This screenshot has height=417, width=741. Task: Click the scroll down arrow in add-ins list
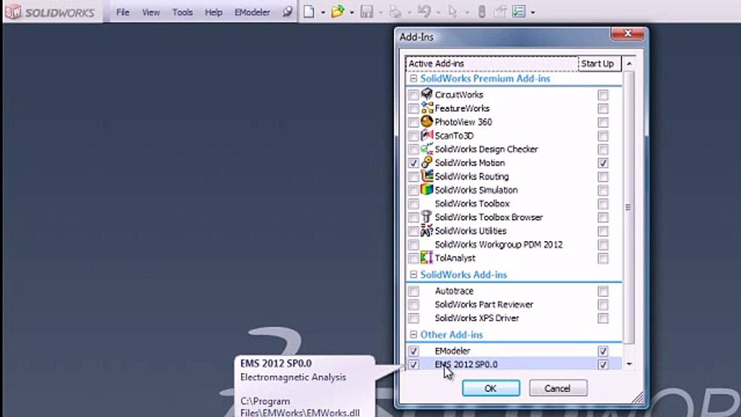[629, 364]
